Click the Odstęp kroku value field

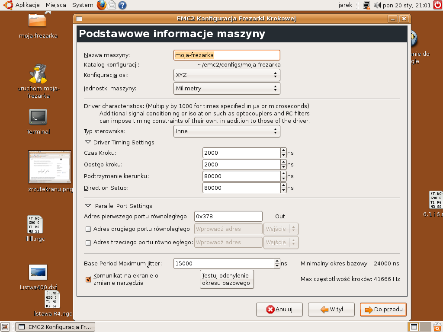(241, 165)
